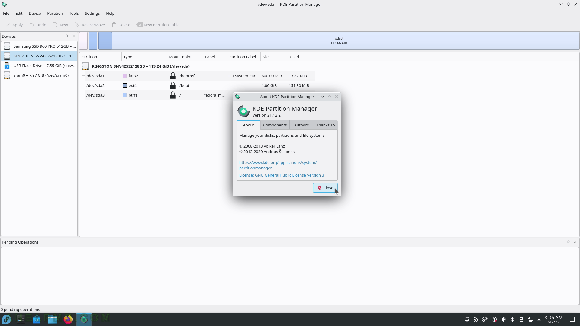Screen dimensions: 580x326
Task: Open the Edit menu
Action: 19,13
